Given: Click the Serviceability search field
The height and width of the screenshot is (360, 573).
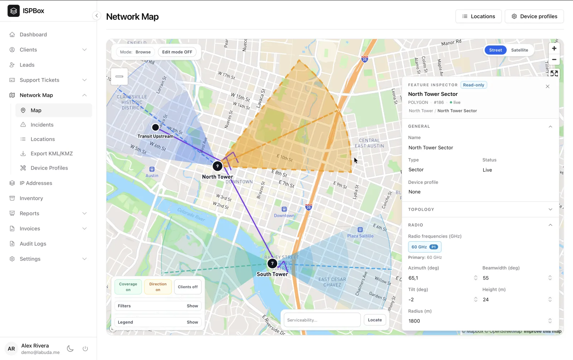Looking at the screenshot, I should click(x=322, y=320).
